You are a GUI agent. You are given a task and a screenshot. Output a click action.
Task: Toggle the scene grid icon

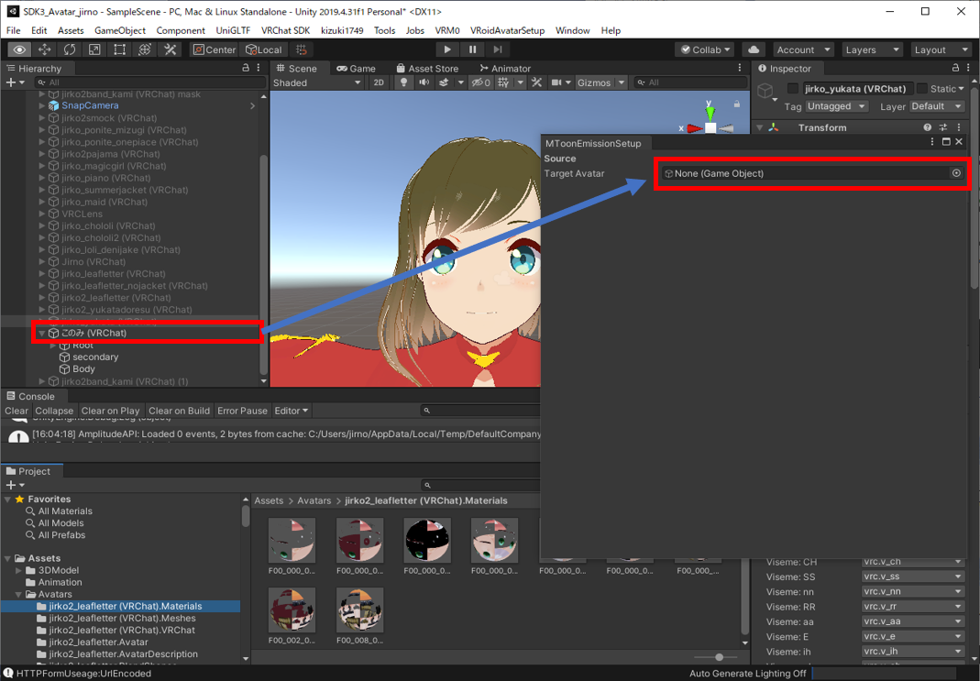pos(503,82)
